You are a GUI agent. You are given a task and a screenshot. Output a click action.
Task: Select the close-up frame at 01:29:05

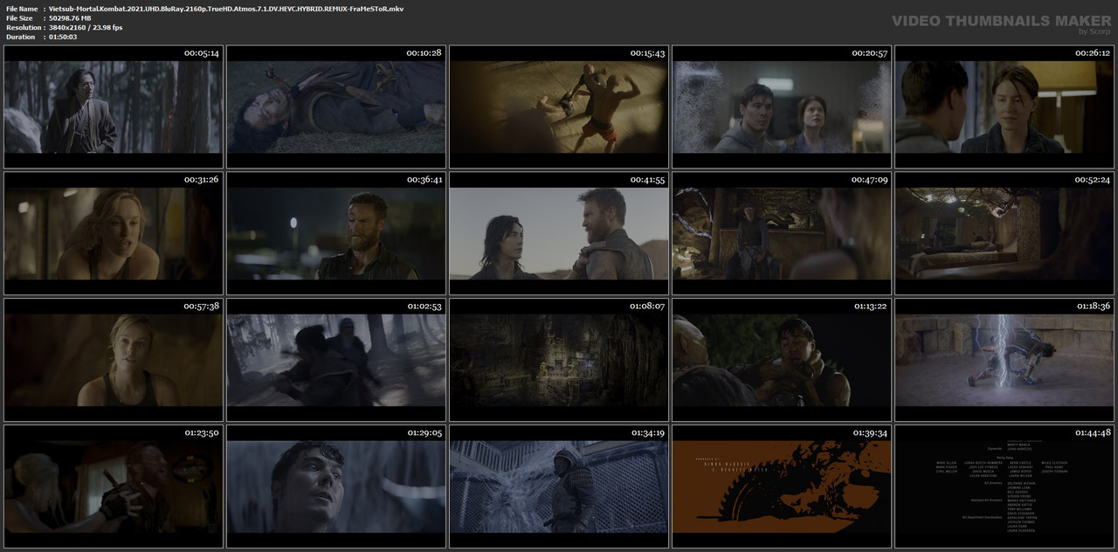point(335,486)
